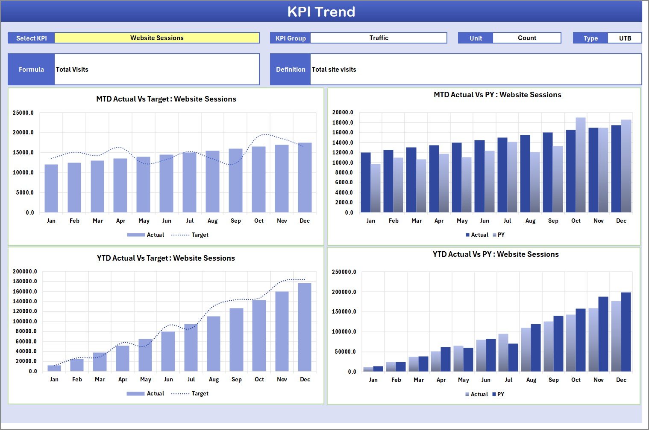Click the Unit field showing Count
The width and height of the screenshot is (649, 430).
click(x=527, y=38)
